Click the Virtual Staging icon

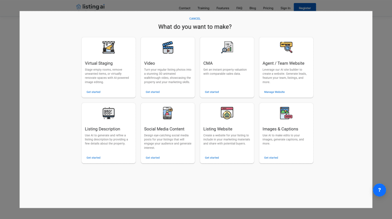[x=108, y=47]
